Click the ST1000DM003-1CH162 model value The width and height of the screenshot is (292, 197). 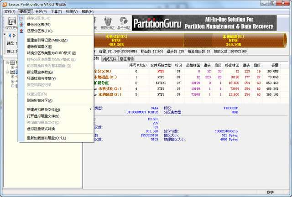point(142,112)
